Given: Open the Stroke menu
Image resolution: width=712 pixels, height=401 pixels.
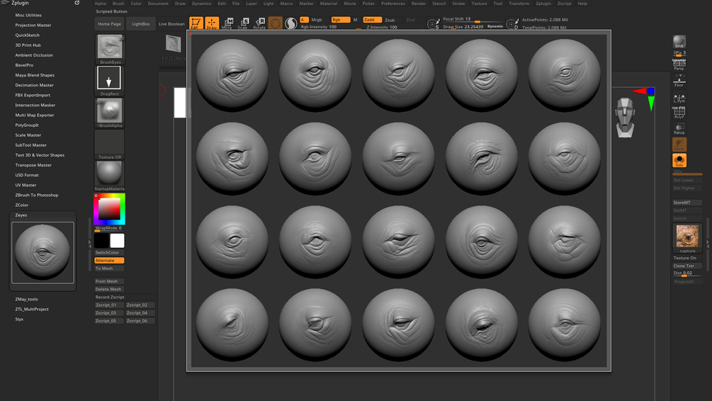Looking at the screenshot, I should pyautogui.click(x=458, y=3).
